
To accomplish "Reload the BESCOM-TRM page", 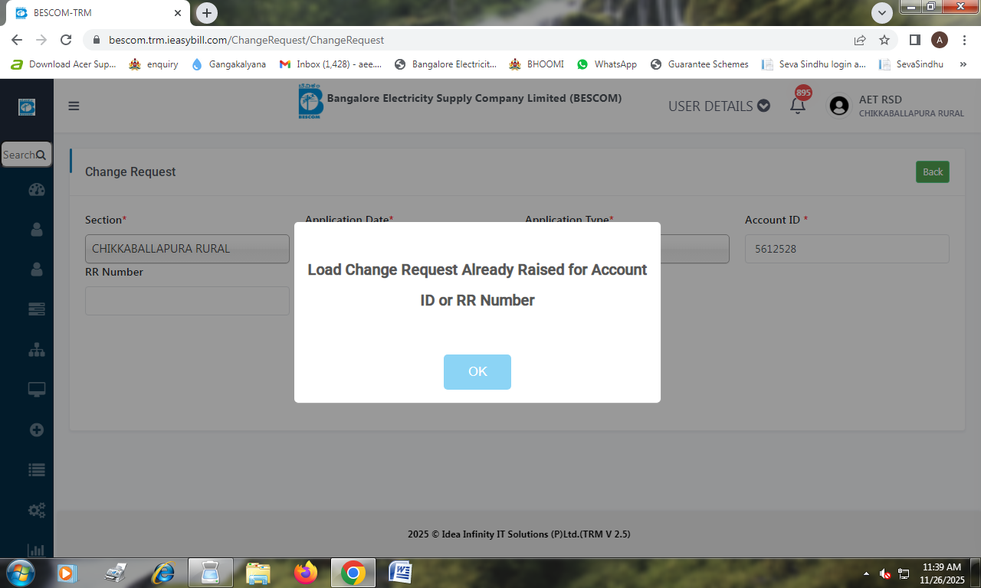I will pyautogui.click(x=66, y=40).
